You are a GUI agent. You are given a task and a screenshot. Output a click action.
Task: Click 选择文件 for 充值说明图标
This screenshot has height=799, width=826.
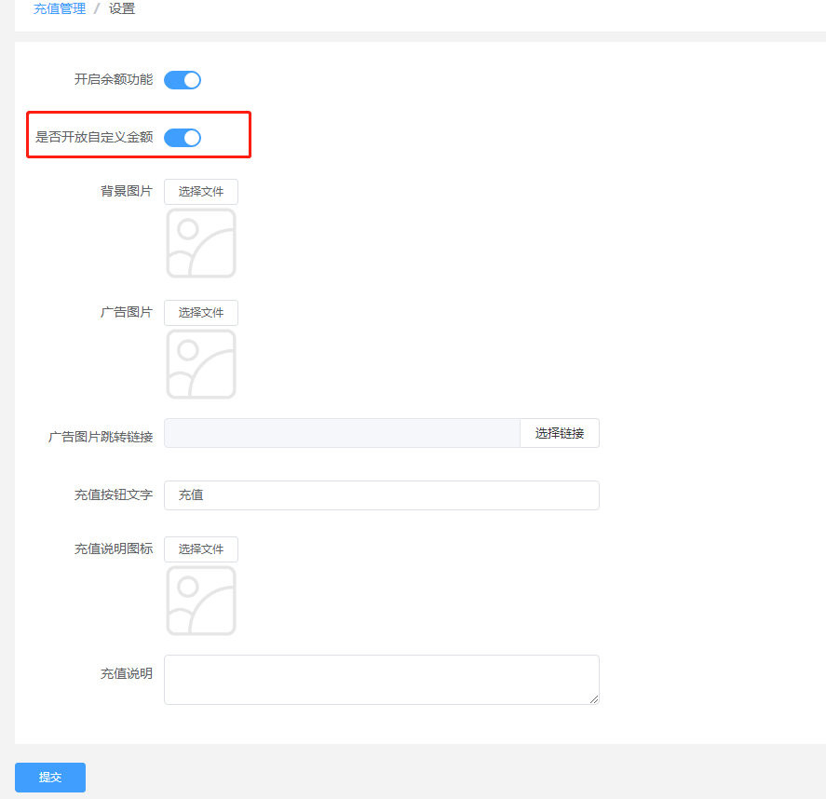pyautogui.click(x=201, y=549)
